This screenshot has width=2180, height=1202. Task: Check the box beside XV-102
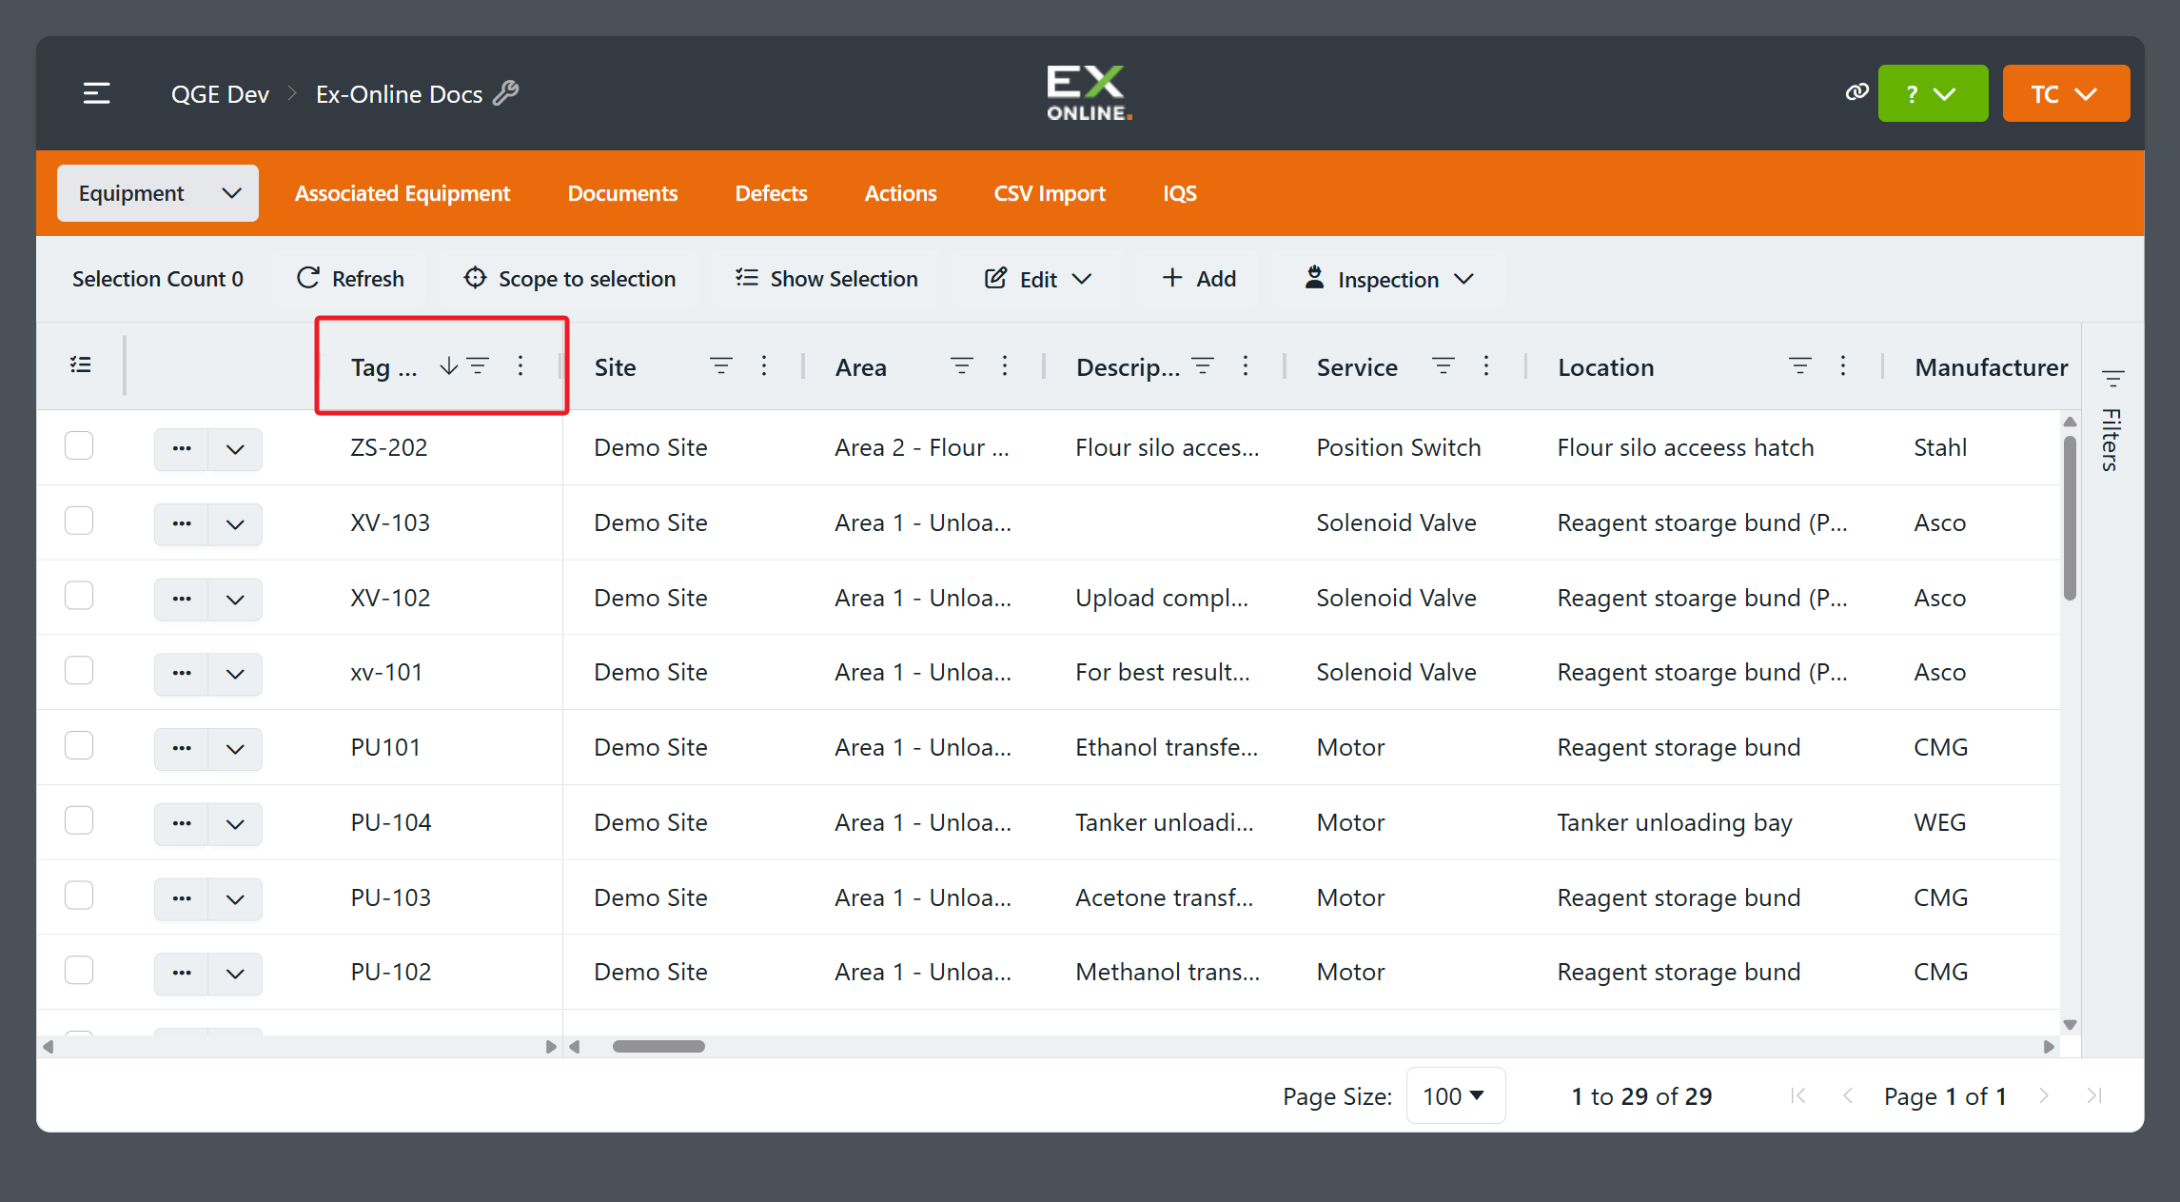(x=79, y=596)
